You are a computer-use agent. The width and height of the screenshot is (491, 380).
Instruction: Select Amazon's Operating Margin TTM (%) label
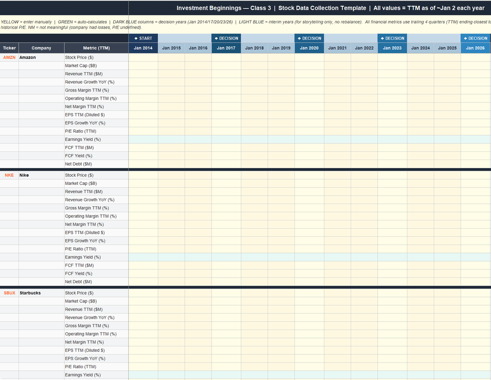coord(96,98)
